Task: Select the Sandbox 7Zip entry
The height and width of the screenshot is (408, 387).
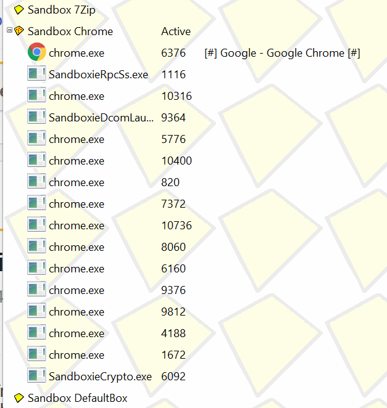Action: tap(62, 10)
